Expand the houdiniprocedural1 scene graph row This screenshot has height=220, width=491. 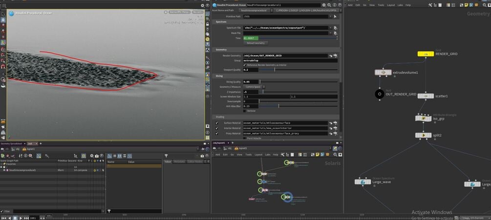(x=4, y=170)
